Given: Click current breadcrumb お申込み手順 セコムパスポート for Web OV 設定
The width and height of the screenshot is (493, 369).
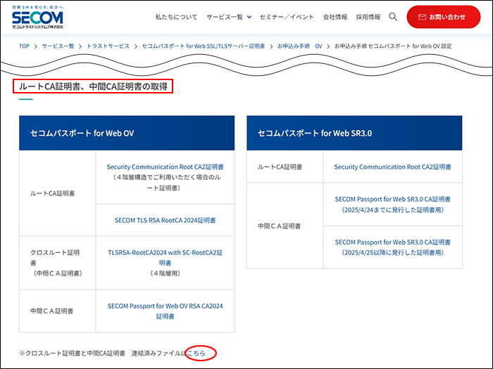Looking at the screenshot, I should (x=393, y=46).
